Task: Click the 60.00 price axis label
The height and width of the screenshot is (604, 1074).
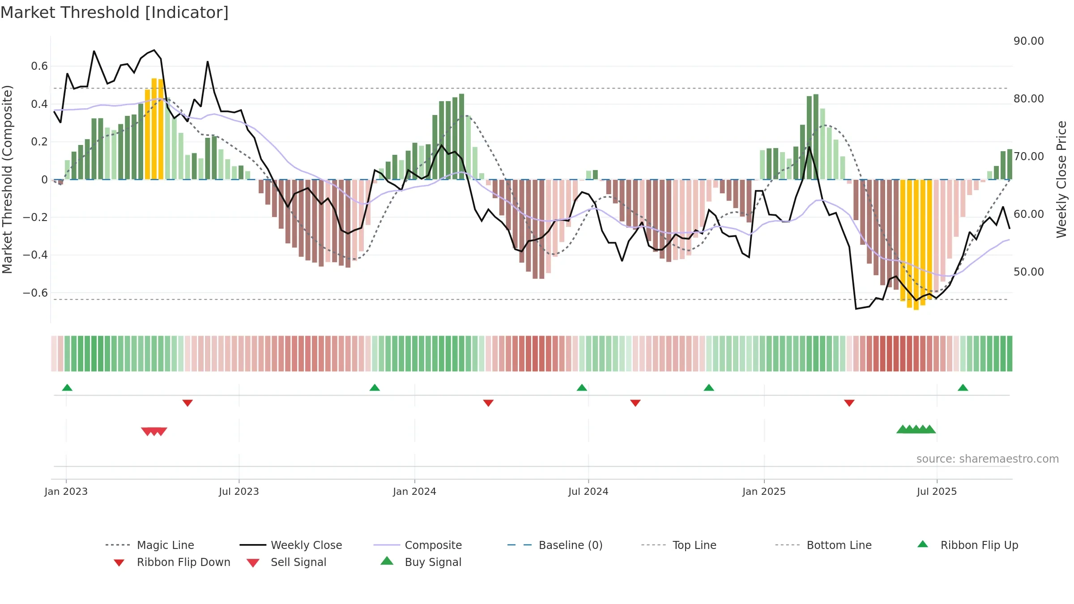Action: (x=1028, y=214)
